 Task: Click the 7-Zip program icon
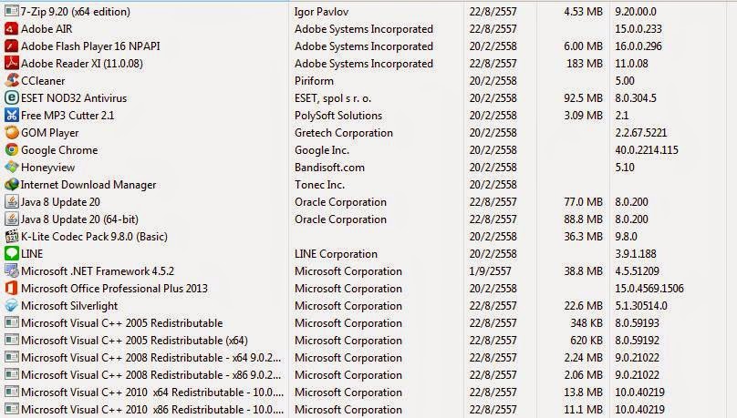[11, 12]
